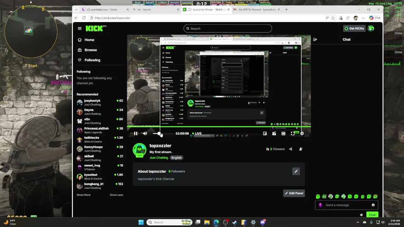404x227 pixels.
Task: Open the Kick hamburger sidebar menu
Action: pyautogui.click(x=80, y=28)
